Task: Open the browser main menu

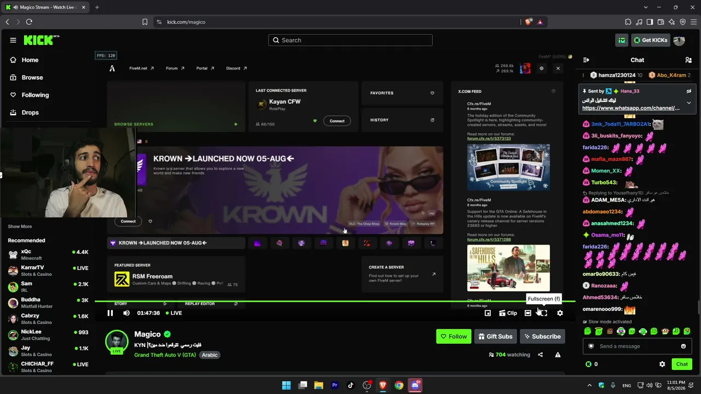Action: pos(694,22)
